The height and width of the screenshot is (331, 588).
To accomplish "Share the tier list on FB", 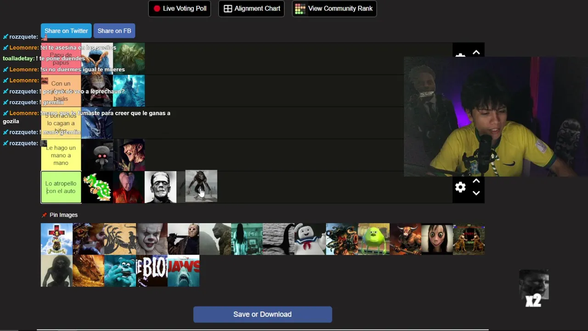I will 114,31.
